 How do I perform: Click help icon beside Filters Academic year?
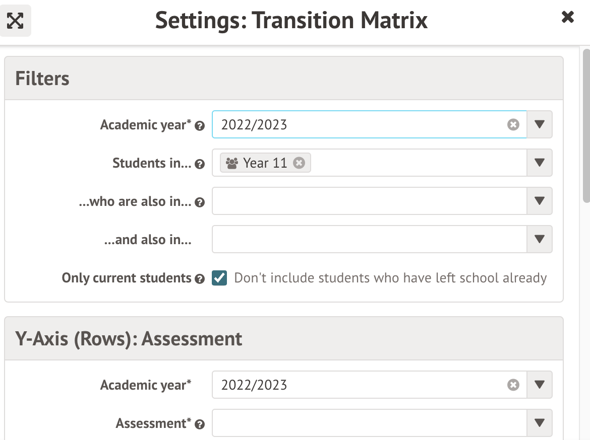(200, 126)
